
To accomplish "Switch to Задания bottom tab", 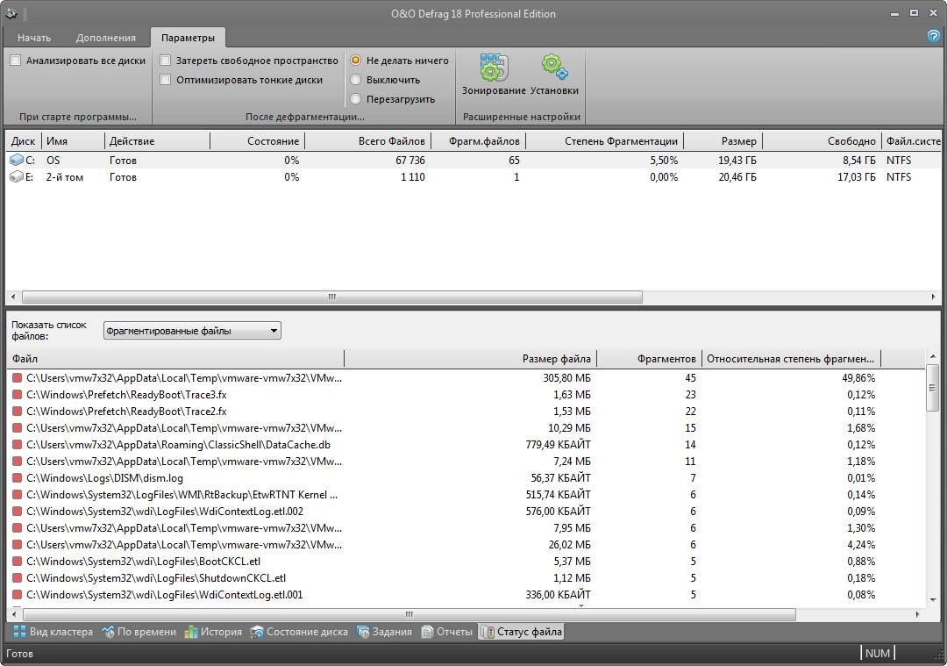I will pyautogui.click(x=385, y=632).
